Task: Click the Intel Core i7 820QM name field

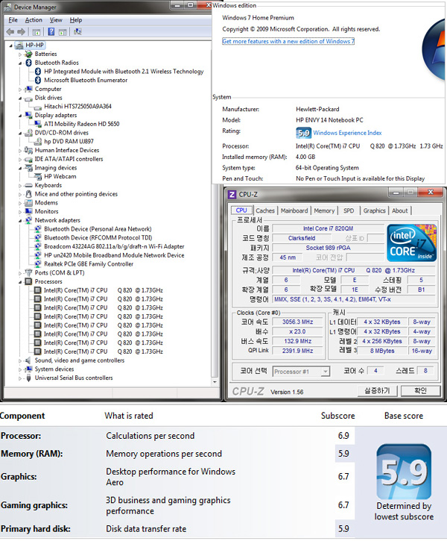Action: coord(329,228)
